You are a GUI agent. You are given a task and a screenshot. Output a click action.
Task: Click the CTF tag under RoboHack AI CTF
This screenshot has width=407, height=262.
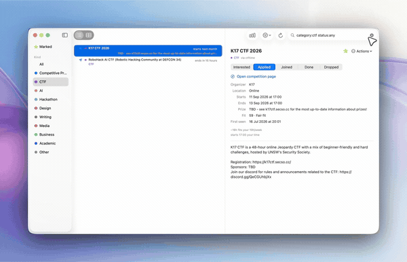pyautogui.click(x=91, y=64)
